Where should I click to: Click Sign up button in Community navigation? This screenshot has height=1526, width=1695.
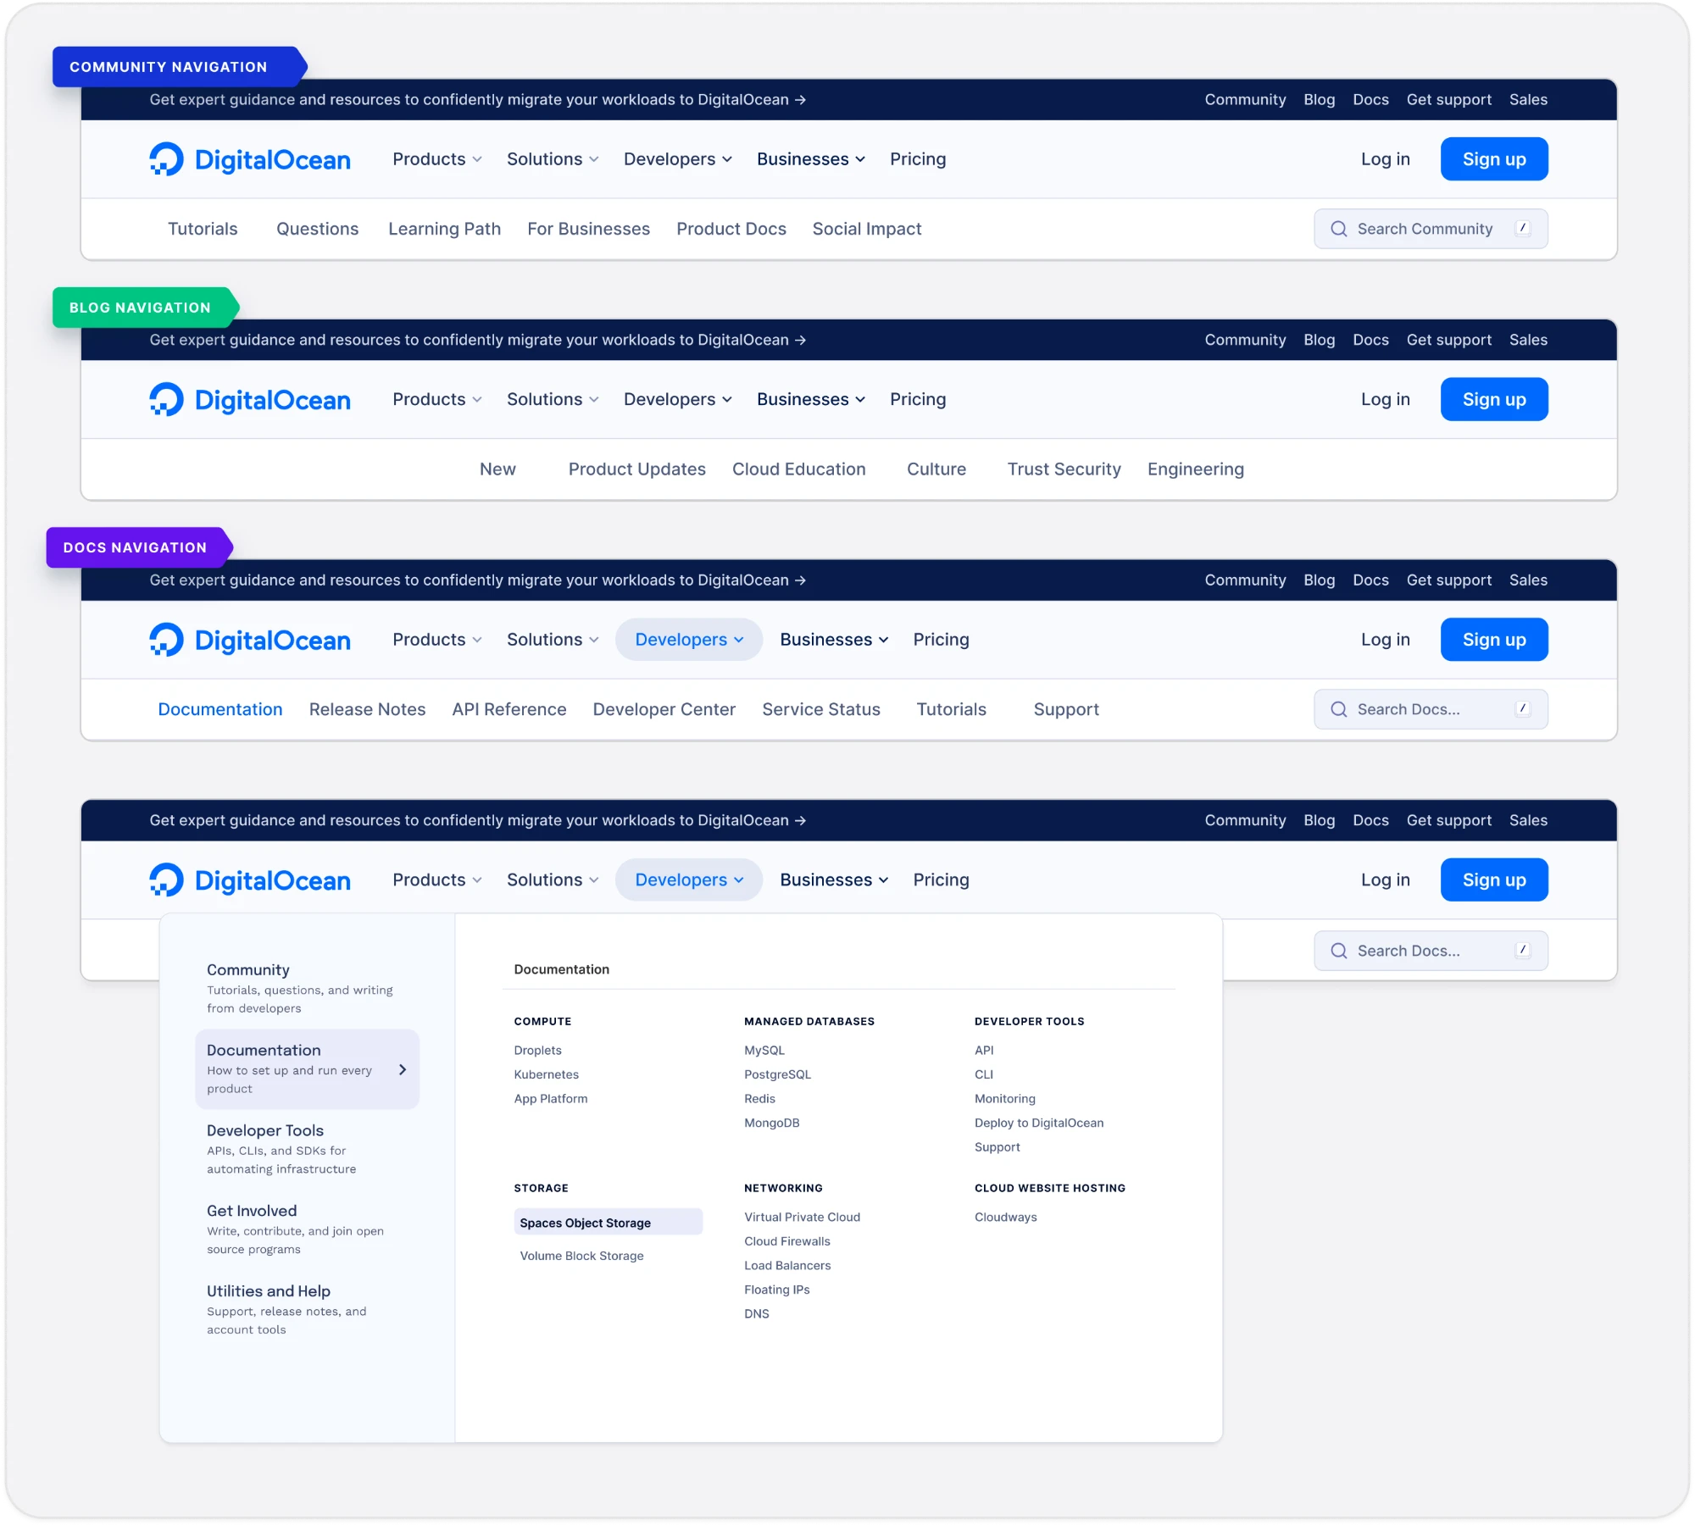coord(1494,159)
